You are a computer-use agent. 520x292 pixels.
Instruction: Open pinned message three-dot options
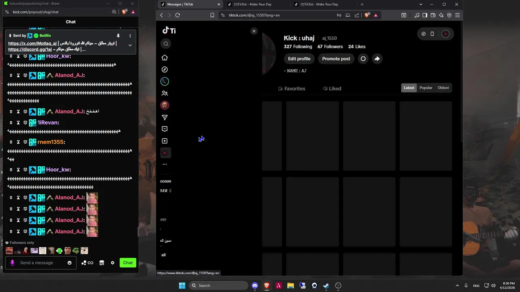click(x=130, y=36)
